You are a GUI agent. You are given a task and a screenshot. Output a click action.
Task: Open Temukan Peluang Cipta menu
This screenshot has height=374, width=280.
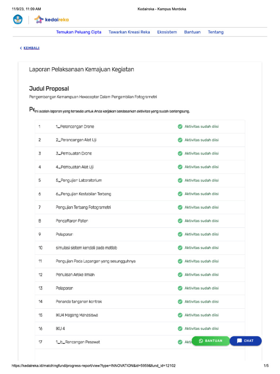coord(79,32)
